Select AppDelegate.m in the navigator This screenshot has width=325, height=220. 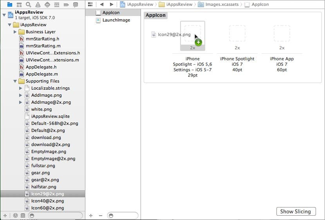[x=42, y=74]
